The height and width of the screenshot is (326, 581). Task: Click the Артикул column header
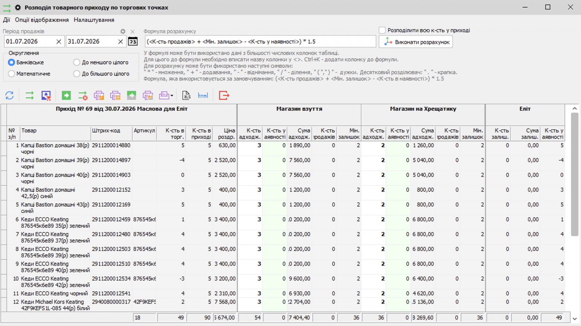144,133
